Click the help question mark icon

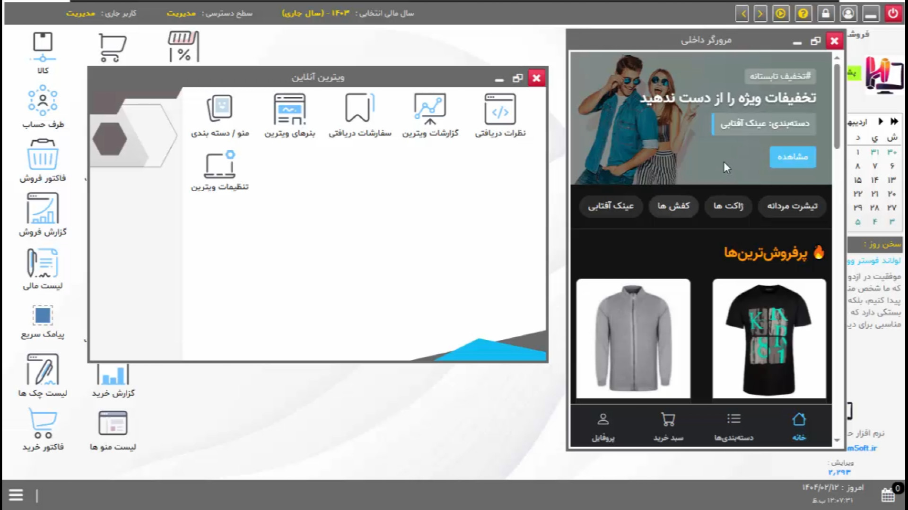(803, 13)
